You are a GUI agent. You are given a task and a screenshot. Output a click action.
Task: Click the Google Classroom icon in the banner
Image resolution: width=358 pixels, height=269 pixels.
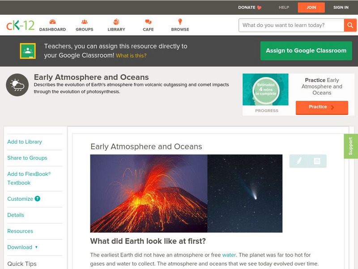[x=27, y=50]
